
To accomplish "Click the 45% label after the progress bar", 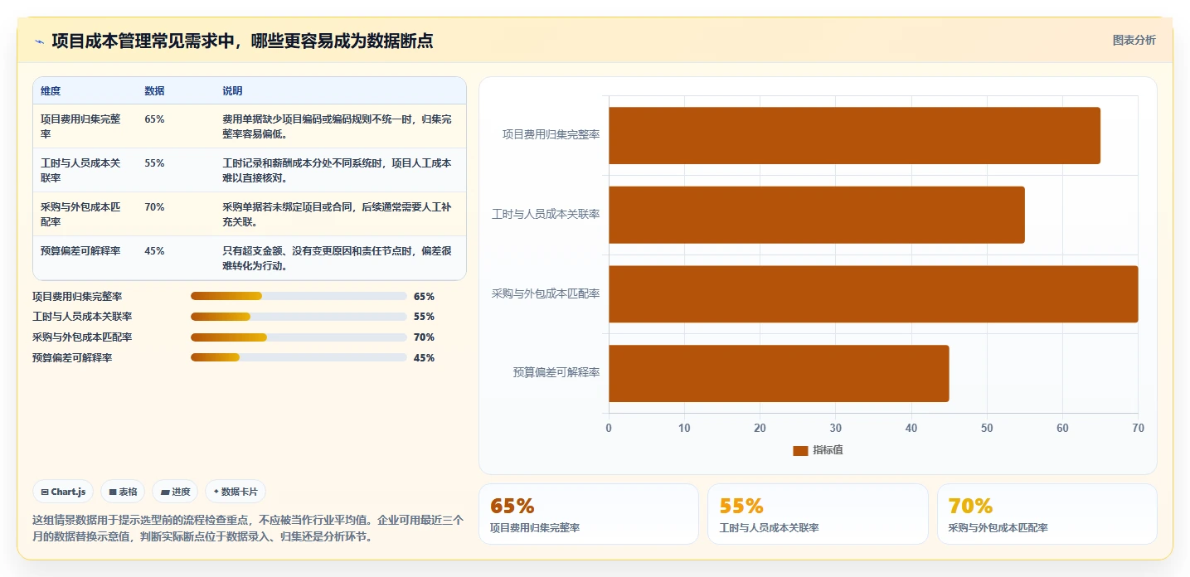I will 424,358.
